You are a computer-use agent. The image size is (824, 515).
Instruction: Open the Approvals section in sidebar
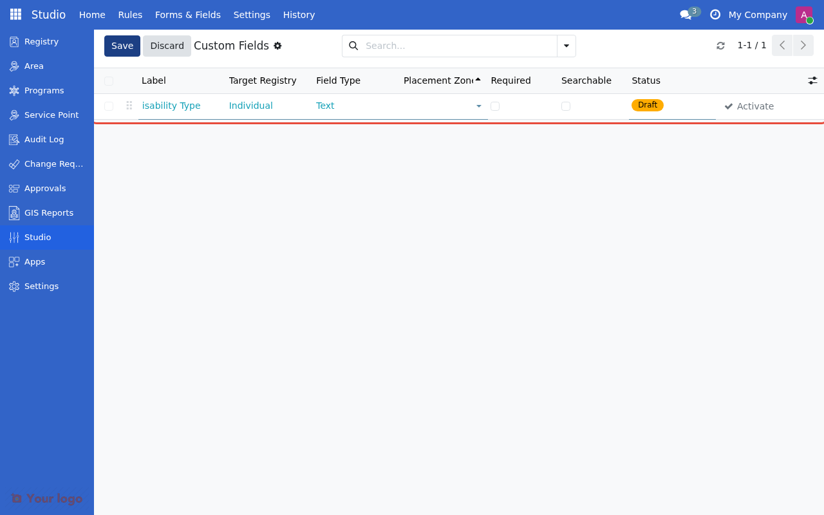point(45,188)
